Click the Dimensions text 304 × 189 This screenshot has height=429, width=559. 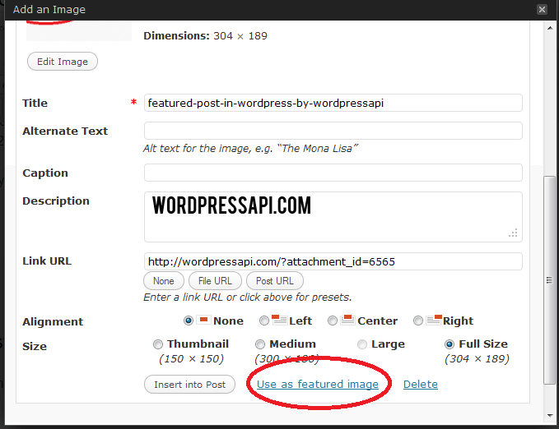click(x=240, y=36)
